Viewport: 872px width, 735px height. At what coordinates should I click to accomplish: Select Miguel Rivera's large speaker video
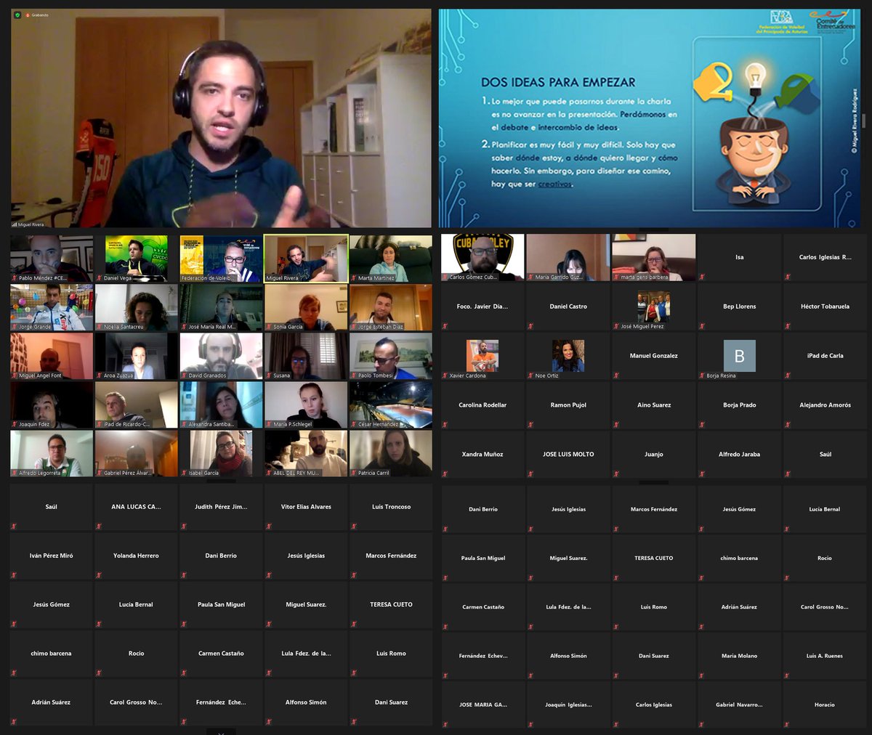click(x=221, y=118)
